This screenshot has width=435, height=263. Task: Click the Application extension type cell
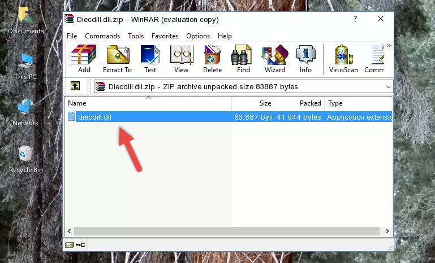[359, 117]
